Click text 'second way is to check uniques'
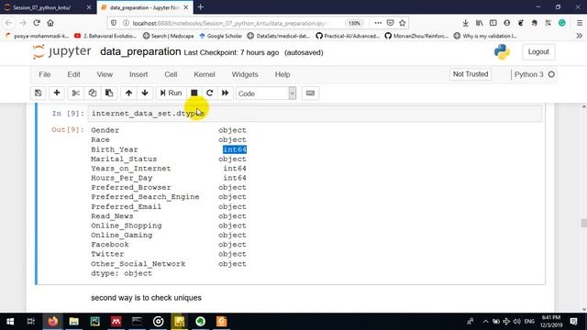 point(146,298)
